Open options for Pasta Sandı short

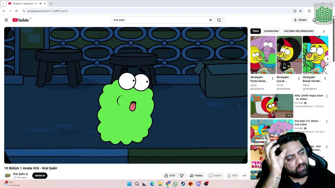[273, 79]
